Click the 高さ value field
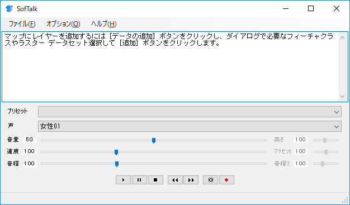The width and height of the screenshot is (350, 205). pos(300,140)
